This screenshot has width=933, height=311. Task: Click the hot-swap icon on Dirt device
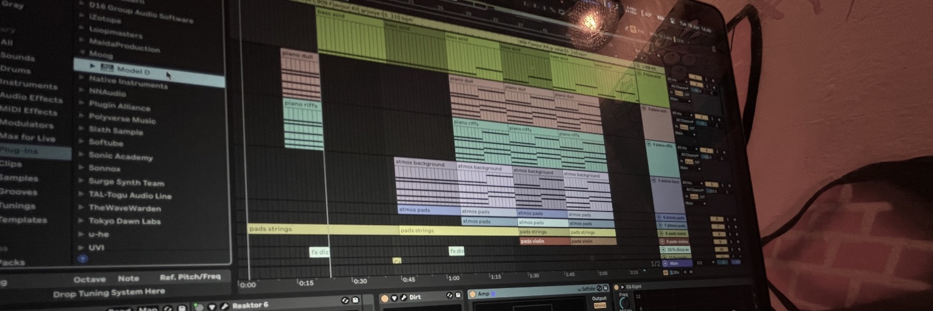[x=449, y=295]
